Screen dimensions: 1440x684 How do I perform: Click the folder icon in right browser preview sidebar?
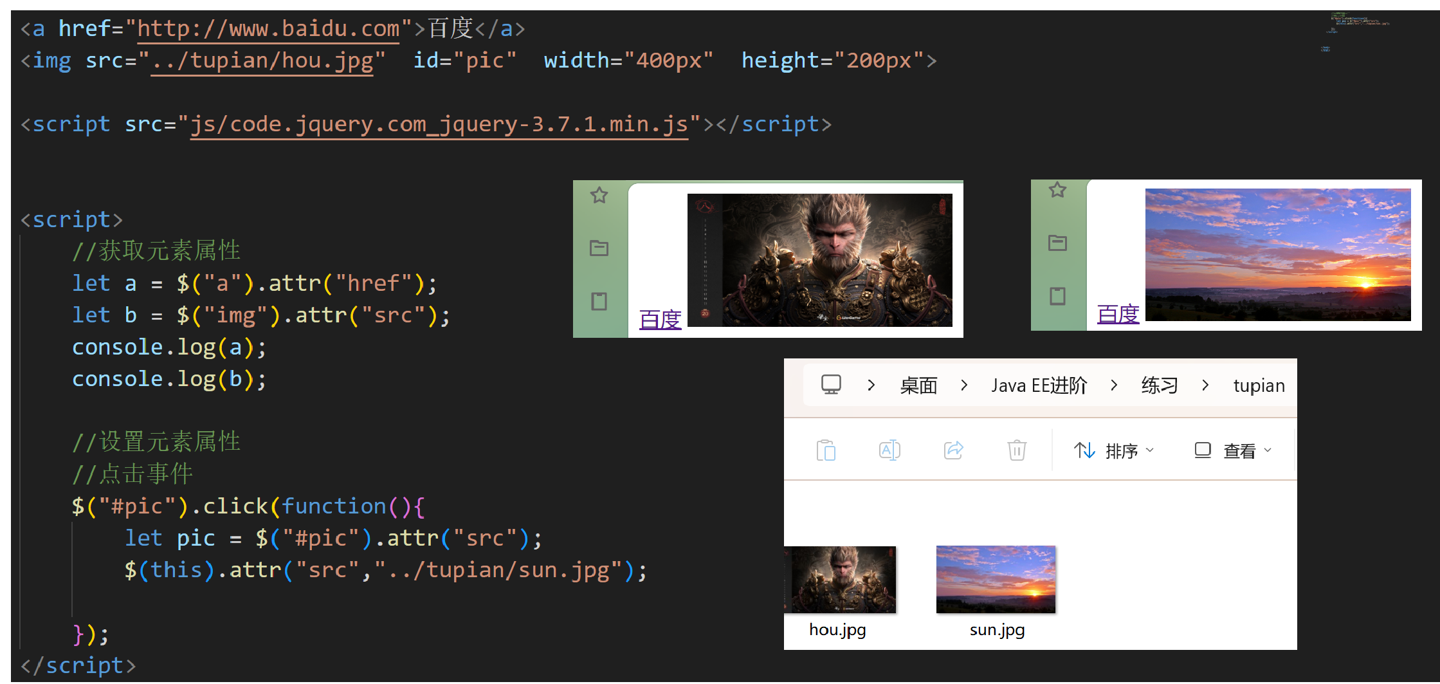pyautogui.click(x=1057, y=243)
